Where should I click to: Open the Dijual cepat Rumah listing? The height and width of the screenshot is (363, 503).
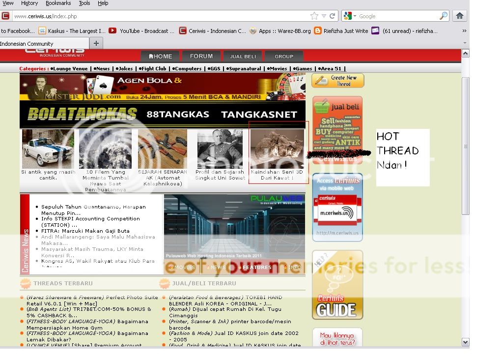[x=225, y=312]
